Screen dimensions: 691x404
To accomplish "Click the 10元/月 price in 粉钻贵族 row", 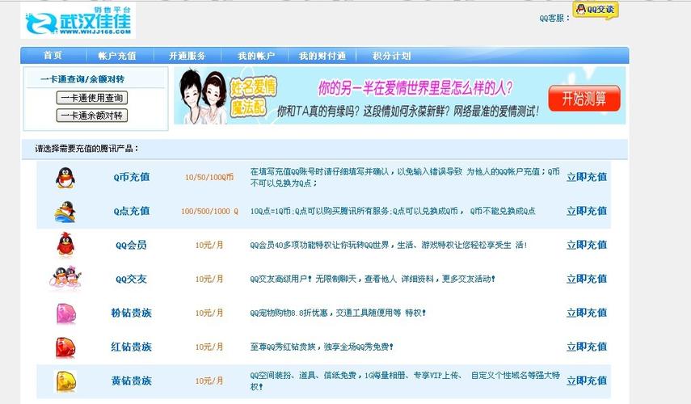I will pos(209,313).
